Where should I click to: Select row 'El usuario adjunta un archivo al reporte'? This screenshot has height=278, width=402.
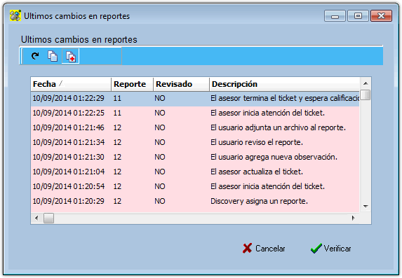195,127
